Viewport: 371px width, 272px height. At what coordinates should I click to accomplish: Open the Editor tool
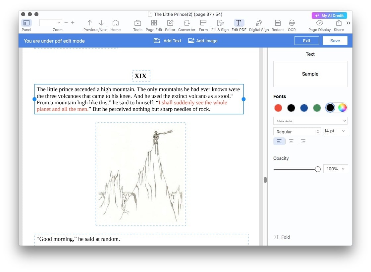click(170, 23)
